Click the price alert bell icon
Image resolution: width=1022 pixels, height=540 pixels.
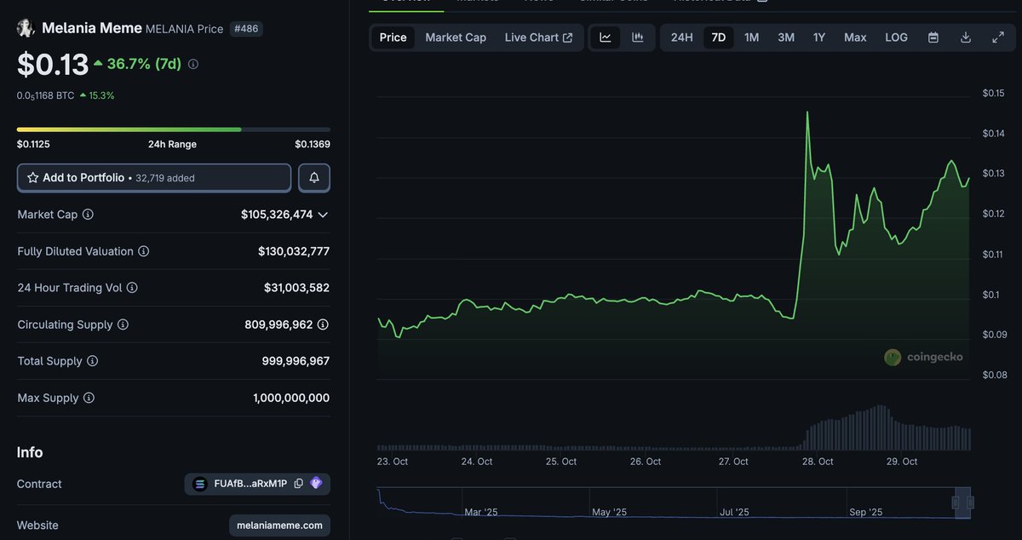314,178
